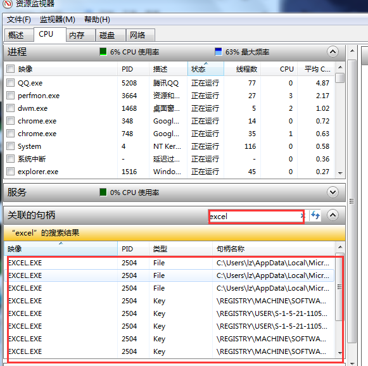This screenshot has height=366, width=368.
Task: Click the green CPU indicator in Services header
Action: pyautogui.click(x=103, y=192)
